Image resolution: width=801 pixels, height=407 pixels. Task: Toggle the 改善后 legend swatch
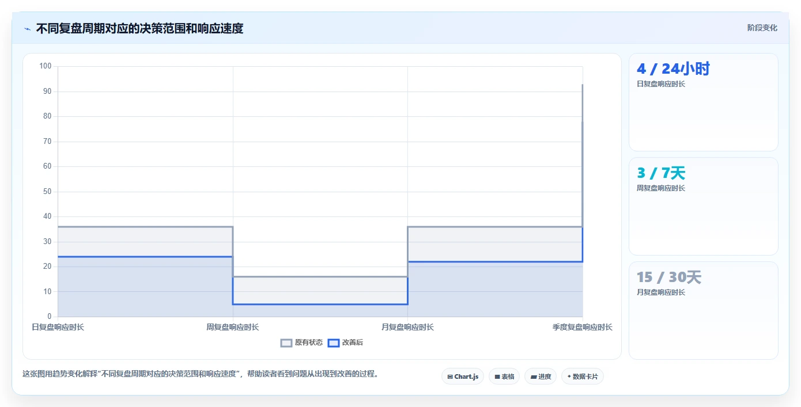(334, 343)
